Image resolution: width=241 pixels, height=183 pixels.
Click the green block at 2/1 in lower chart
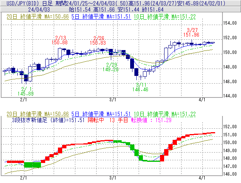pos(32,165)
